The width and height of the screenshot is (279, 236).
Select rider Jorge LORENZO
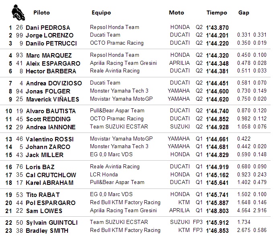pyautogui.click(x=49, y=35)
